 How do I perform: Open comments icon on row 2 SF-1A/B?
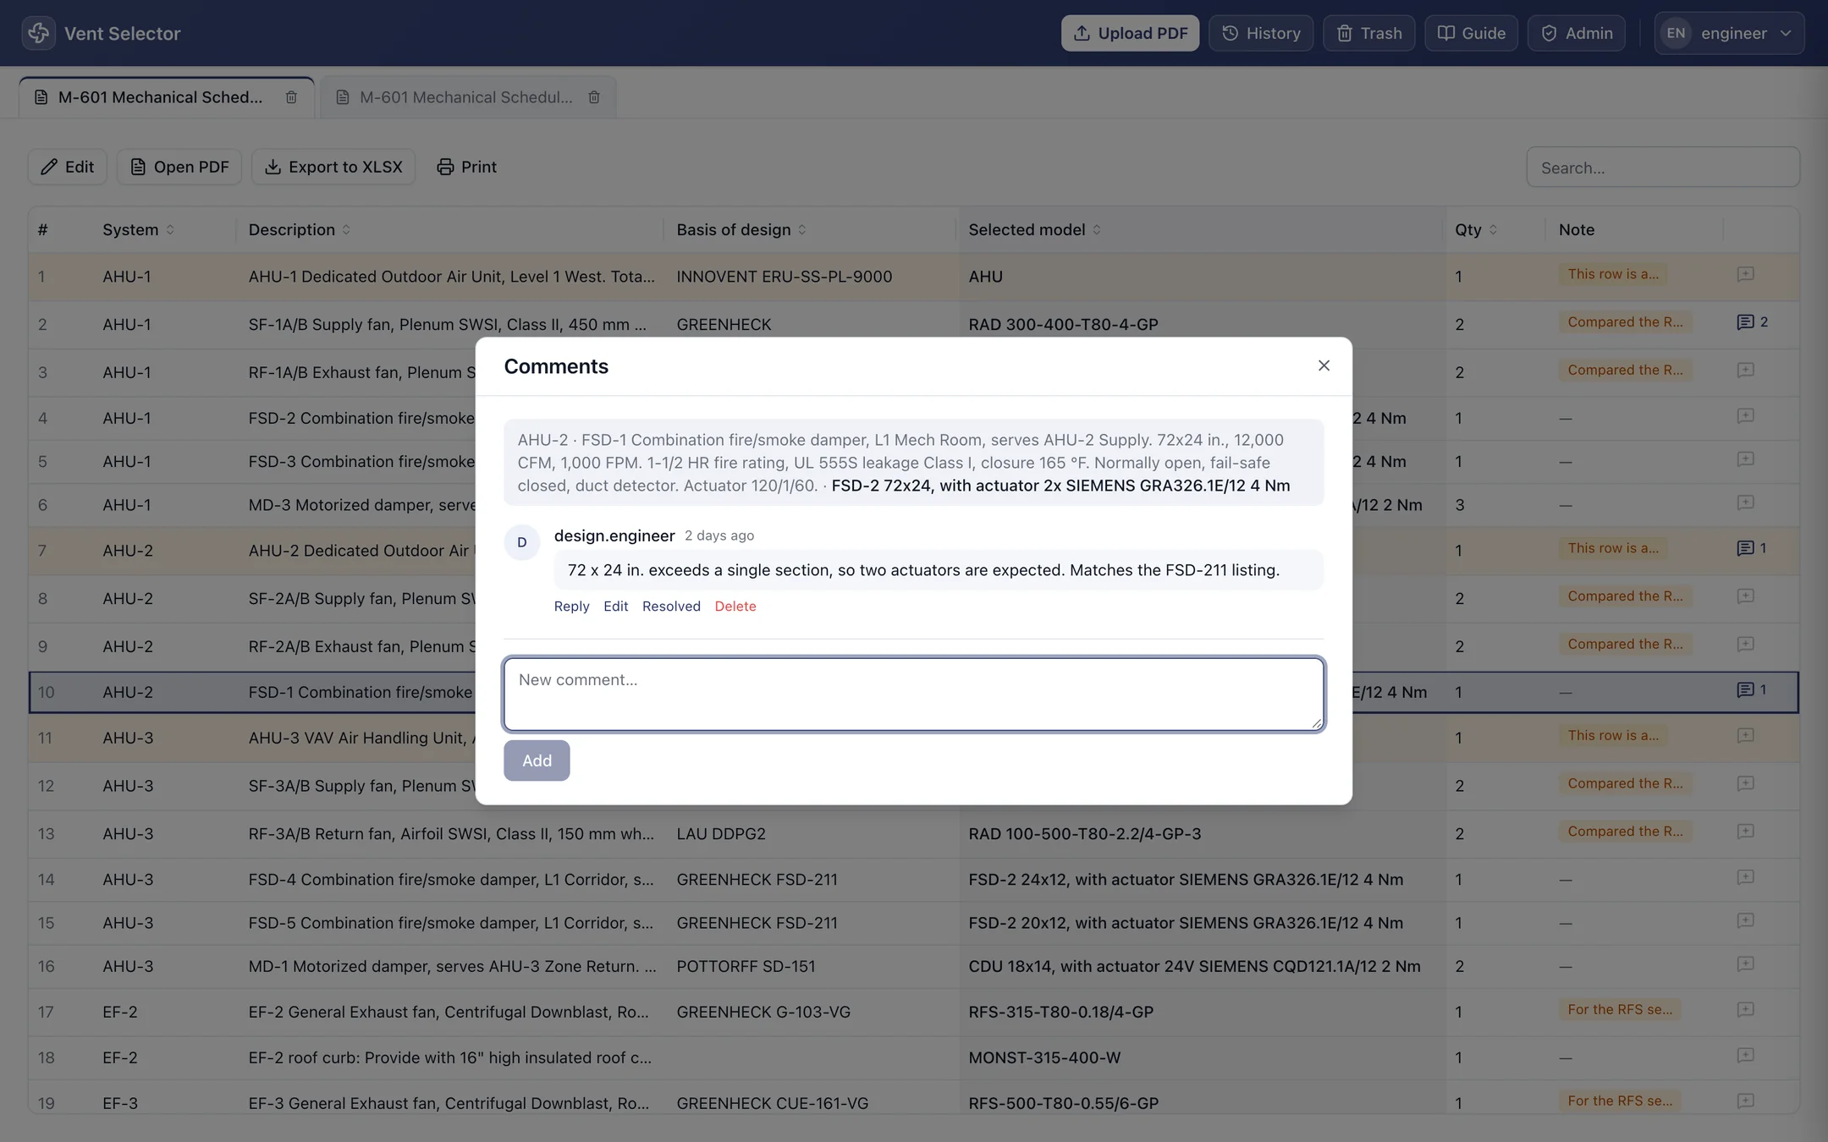pos(1752,322)
